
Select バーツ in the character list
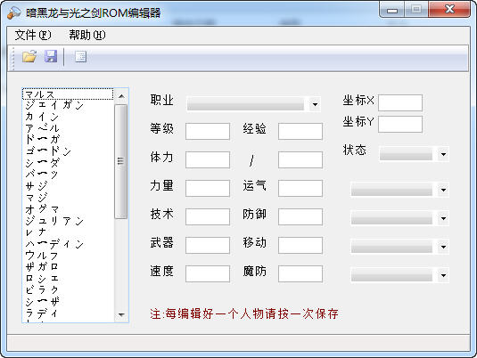coord(68,175)
